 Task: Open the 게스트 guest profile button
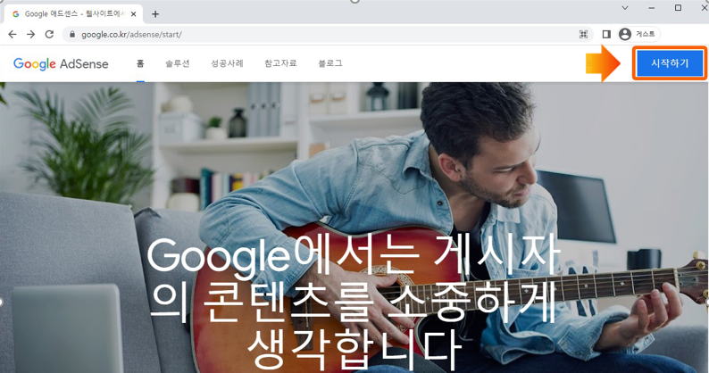point(638,35)
